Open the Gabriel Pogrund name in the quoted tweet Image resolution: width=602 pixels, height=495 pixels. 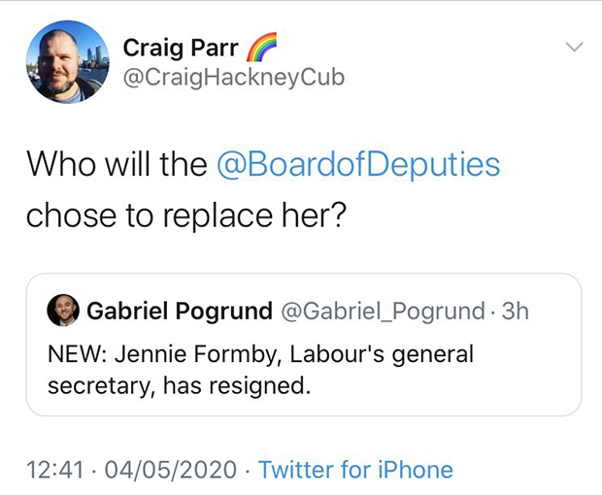tap(180, 311)
